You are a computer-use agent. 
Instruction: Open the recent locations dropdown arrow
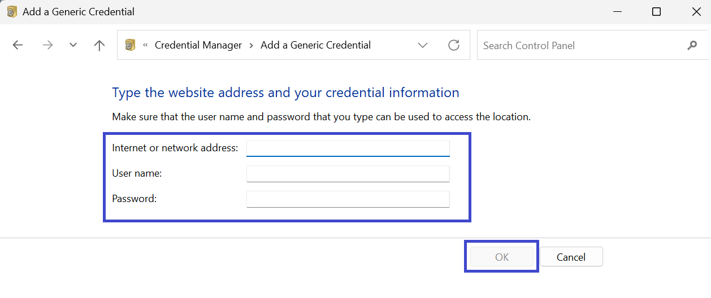73,46
